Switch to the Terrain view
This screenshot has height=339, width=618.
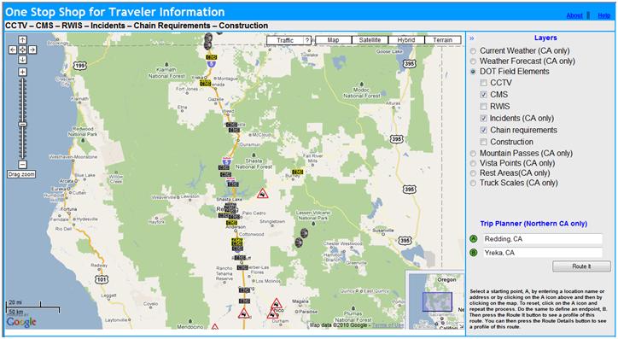tap(443, 40)
